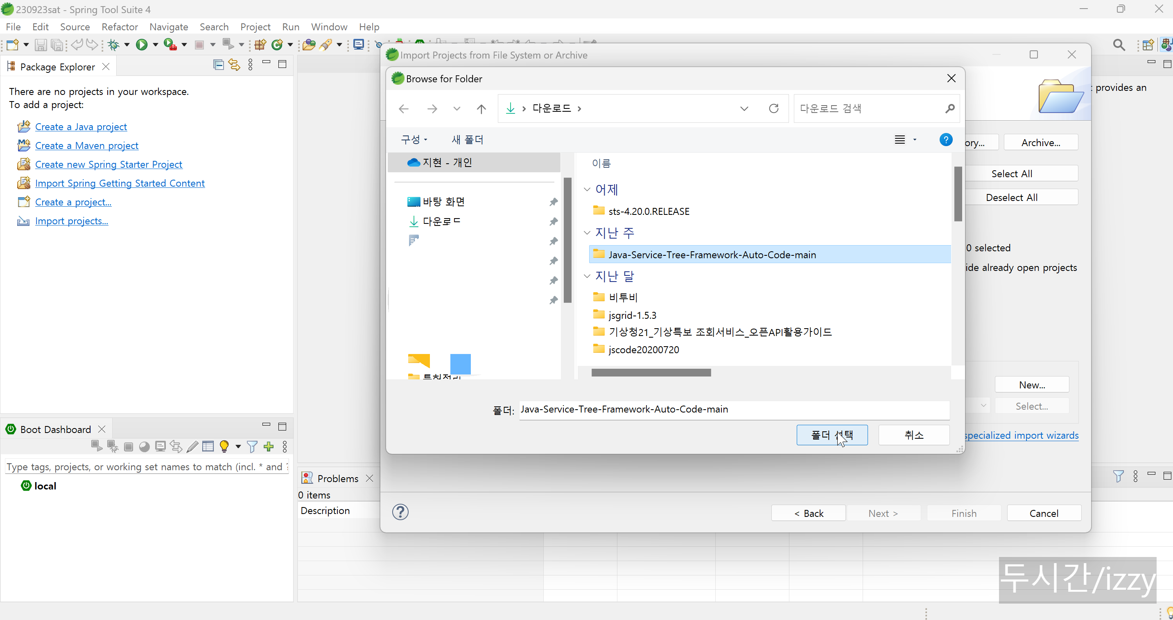
Task: Click the stop square icon in Boot Dashboard
Action: coord(129,446)
